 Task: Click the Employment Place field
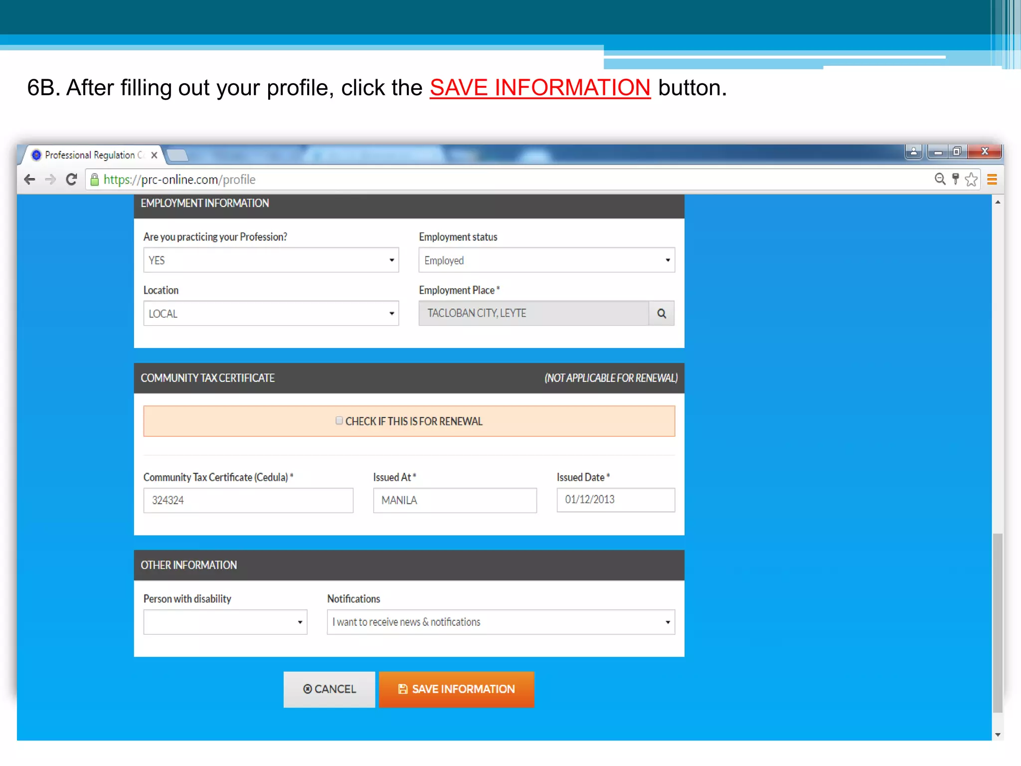(x=533, y=313)
